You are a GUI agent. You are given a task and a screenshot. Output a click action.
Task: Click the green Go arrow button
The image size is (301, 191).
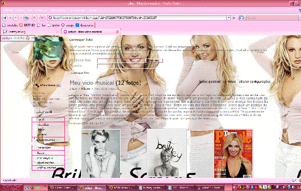tap(234, 18)
